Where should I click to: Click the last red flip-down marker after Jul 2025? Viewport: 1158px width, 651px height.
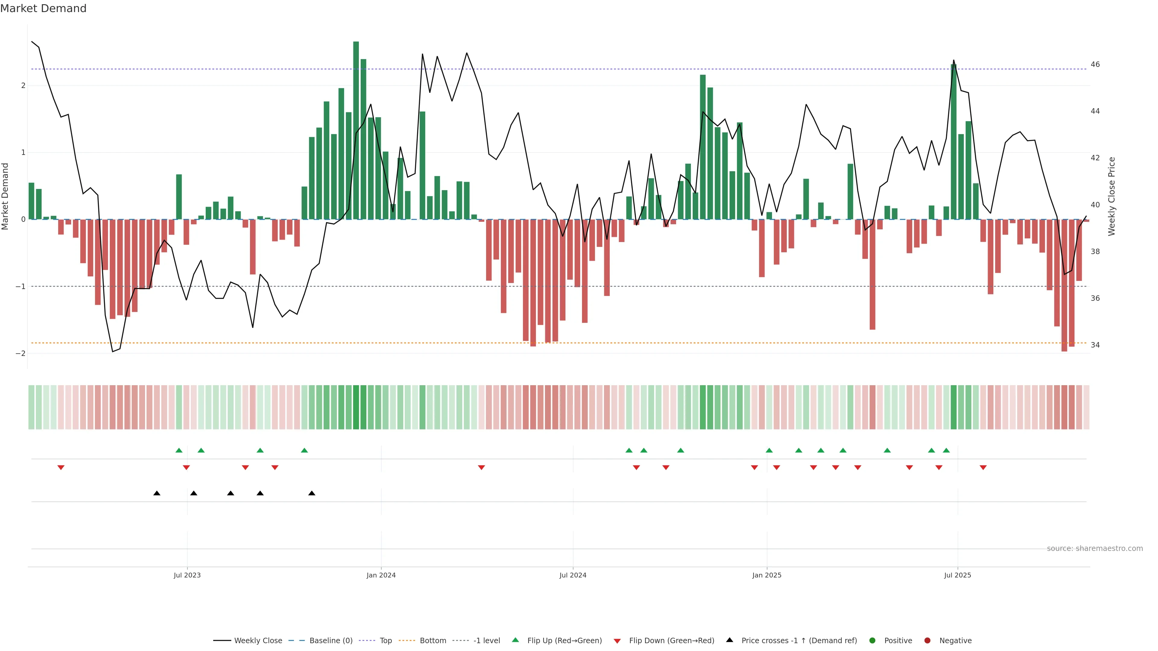pos(983,468)
